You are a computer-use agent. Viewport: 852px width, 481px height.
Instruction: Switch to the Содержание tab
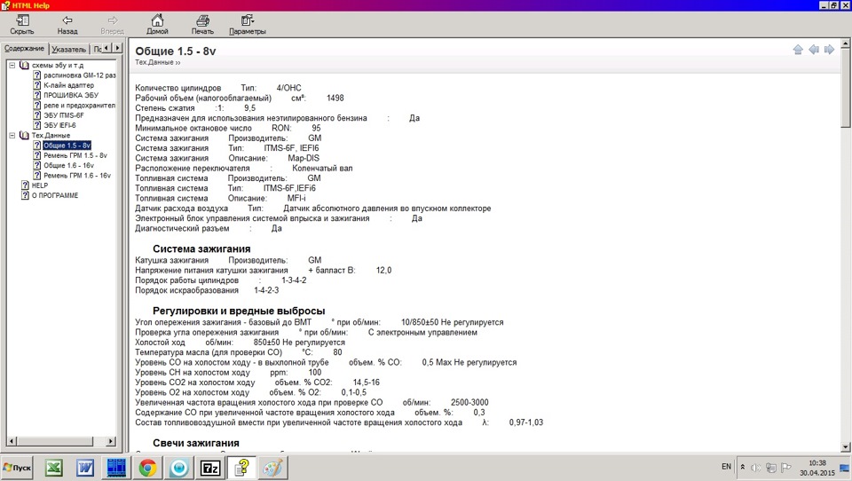pyautogui.click(x=24, y=49)
